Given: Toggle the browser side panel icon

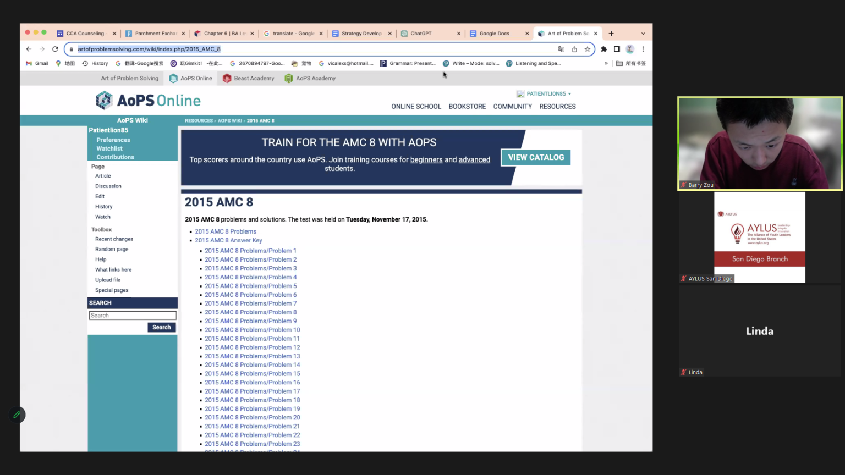Looking at the screenshot, I should pyautogui.click(x=617, y=49).
